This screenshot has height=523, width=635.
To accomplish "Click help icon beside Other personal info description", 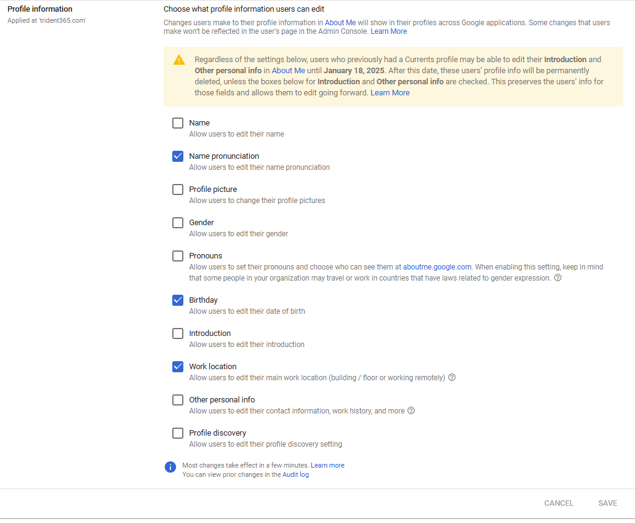I will [x=411, y=411].
